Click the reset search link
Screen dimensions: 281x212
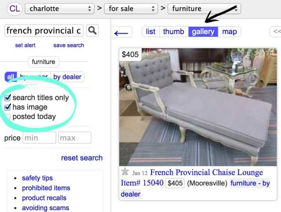click(x=82, y=158)
